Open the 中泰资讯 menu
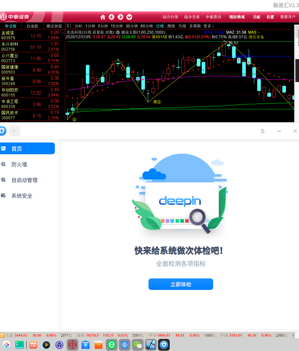 coord(213,17)
